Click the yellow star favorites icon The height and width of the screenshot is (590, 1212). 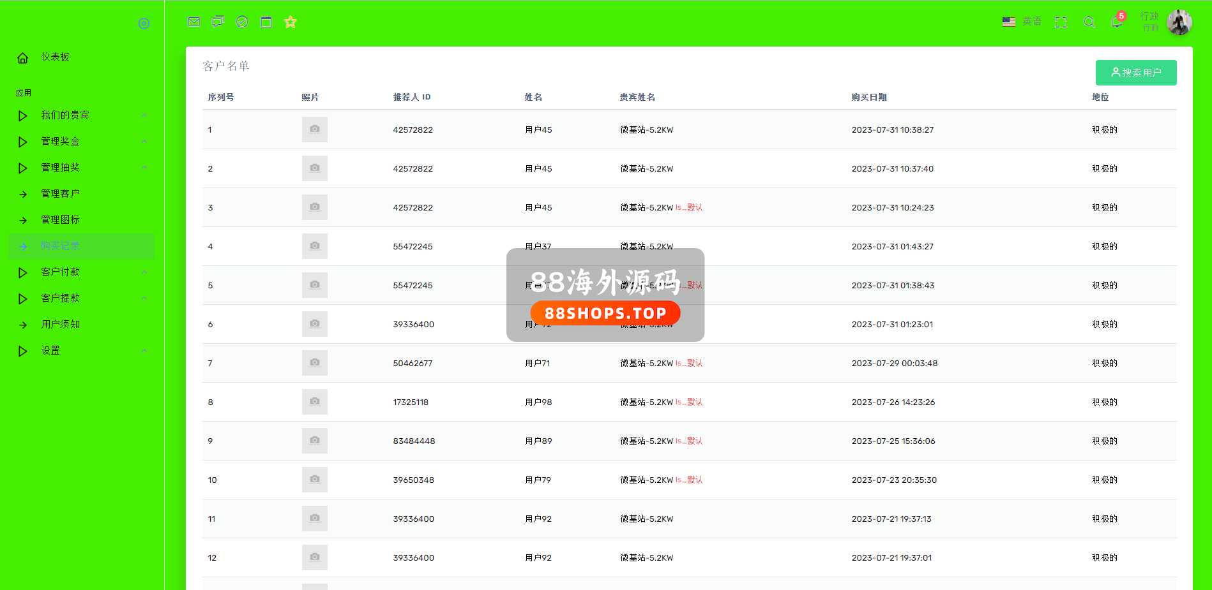click(291, 22)
